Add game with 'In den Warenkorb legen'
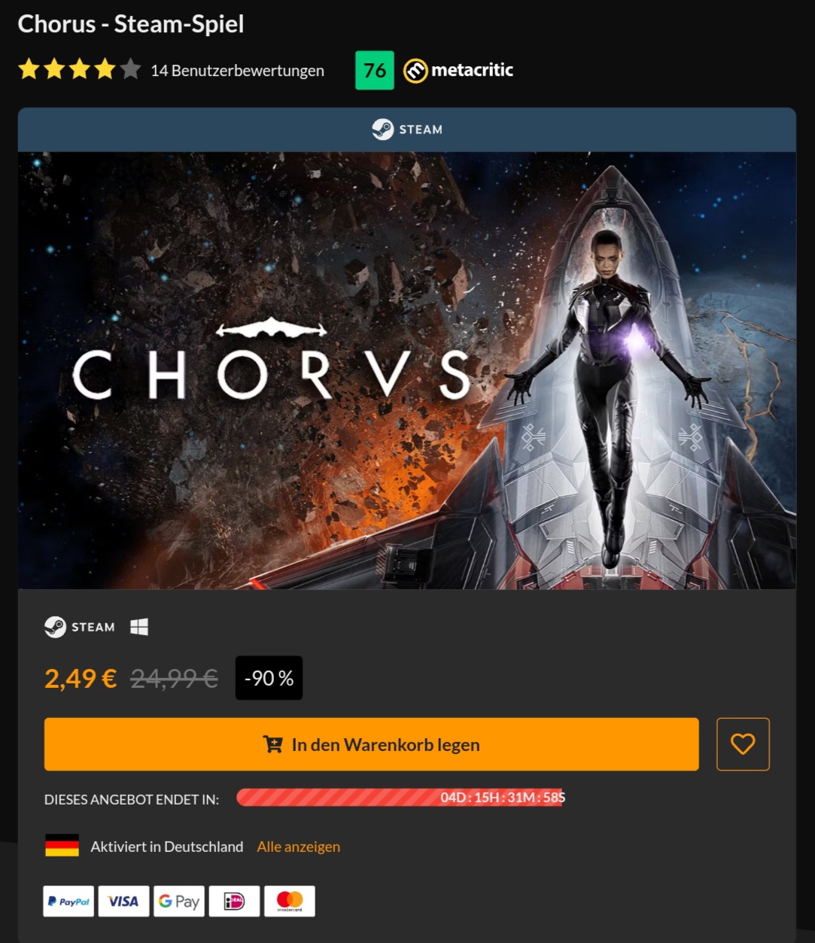This screenshot has width=815, height=943. 372,744
